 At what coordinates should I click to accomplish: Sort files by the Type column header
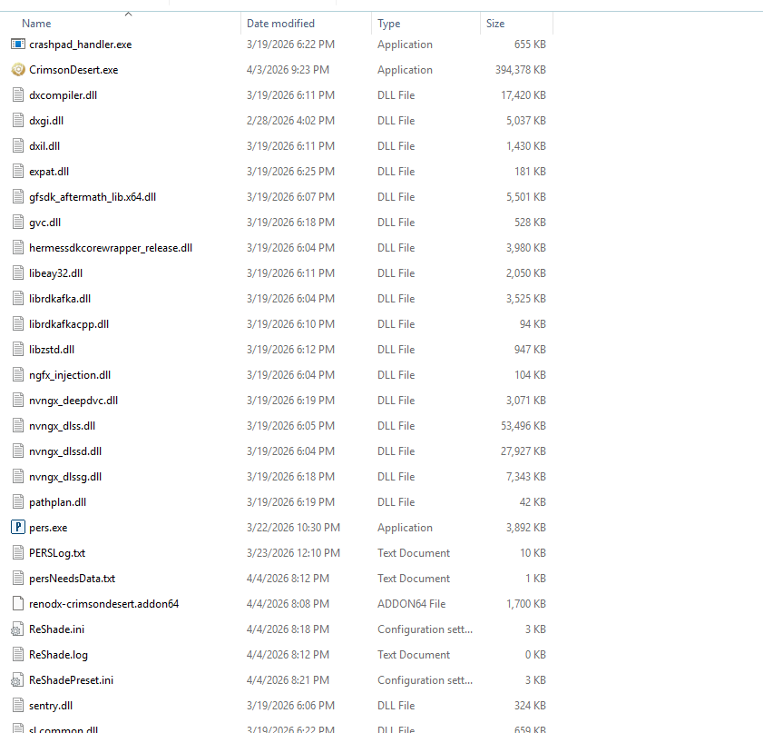(389, 24)
